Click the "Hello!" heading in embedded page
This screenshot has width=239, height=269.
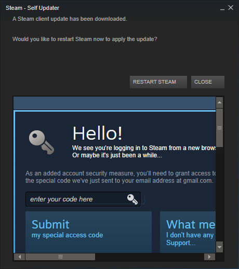pyautogui.click(x=97, y=133)
